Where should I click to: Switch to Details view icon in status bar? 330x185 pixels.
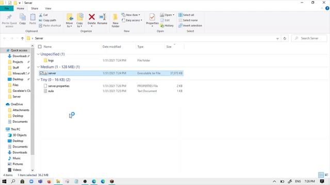point(321,175)
